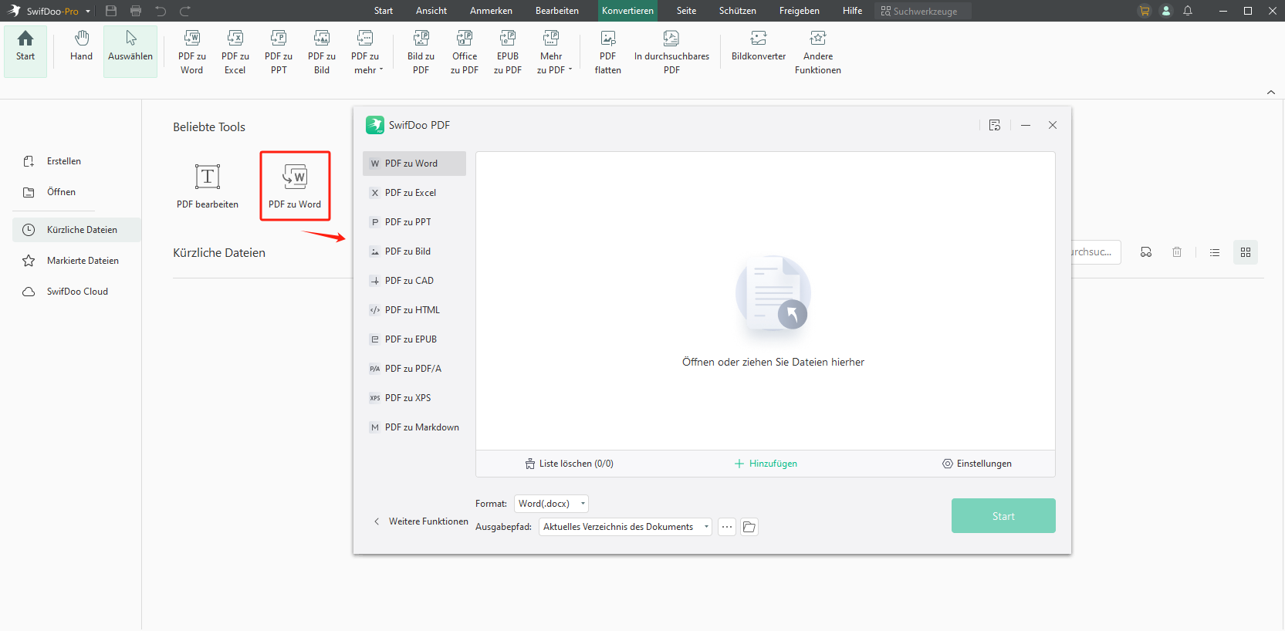Screen dimensions: 1285x631
Task: Open In durchsuchbares PDF tool
Action: [671, 52]
